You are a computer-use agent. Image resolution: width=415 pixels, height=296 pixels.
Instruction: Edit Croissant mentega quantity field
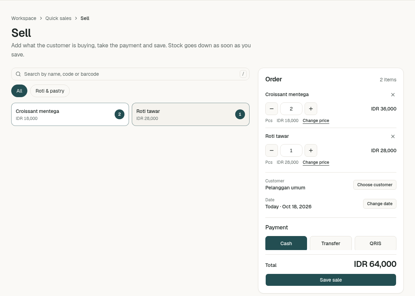[x=291, y=109]
